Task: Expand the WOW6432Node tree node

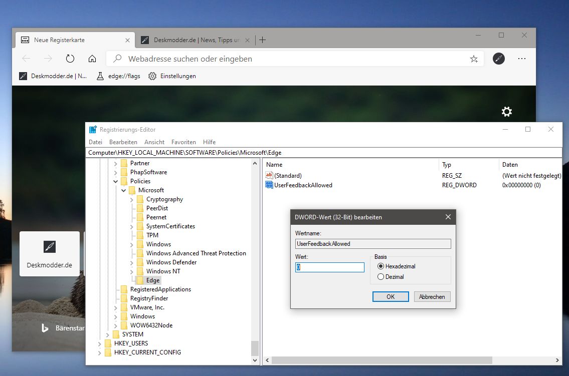Action: click(x=116, y=325)
